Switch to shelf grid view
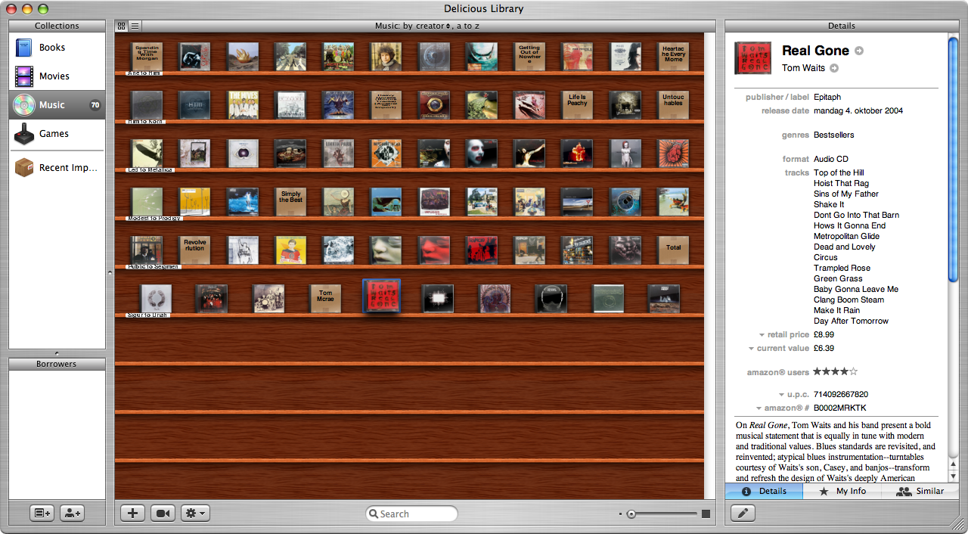Viewport: 968px width, 534px height. click(x=122, y=26)
